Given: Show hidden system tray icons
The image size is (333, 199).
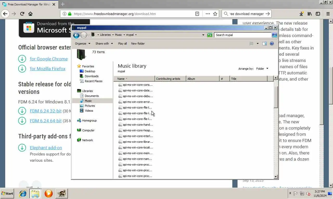Looking at the screenshot, I should point(290,194).
